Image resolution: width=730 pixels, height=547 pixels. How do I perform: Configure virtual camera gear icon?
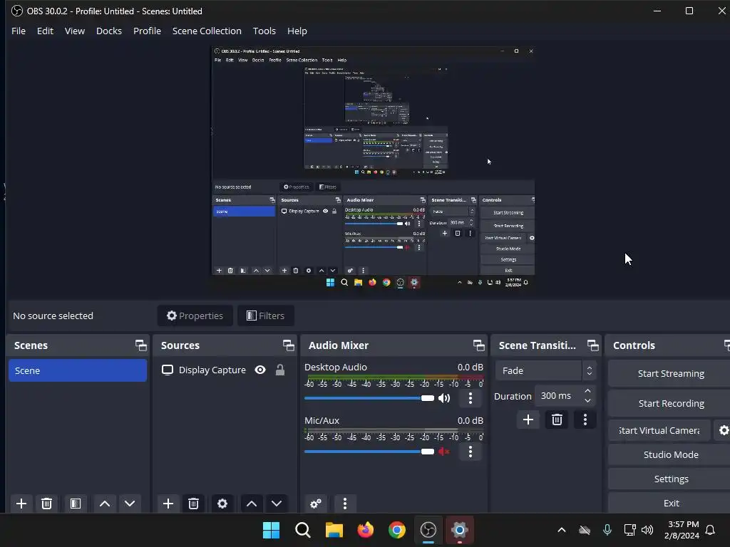(723, 431)
